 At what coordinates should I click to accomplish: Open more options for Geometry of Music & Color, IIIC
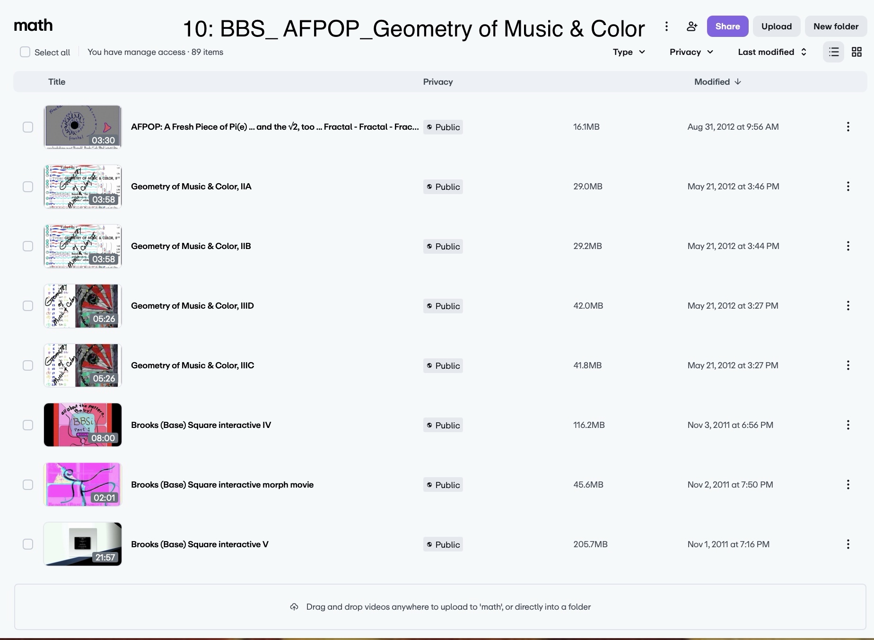pyautogui.click(x=848, y=365)
